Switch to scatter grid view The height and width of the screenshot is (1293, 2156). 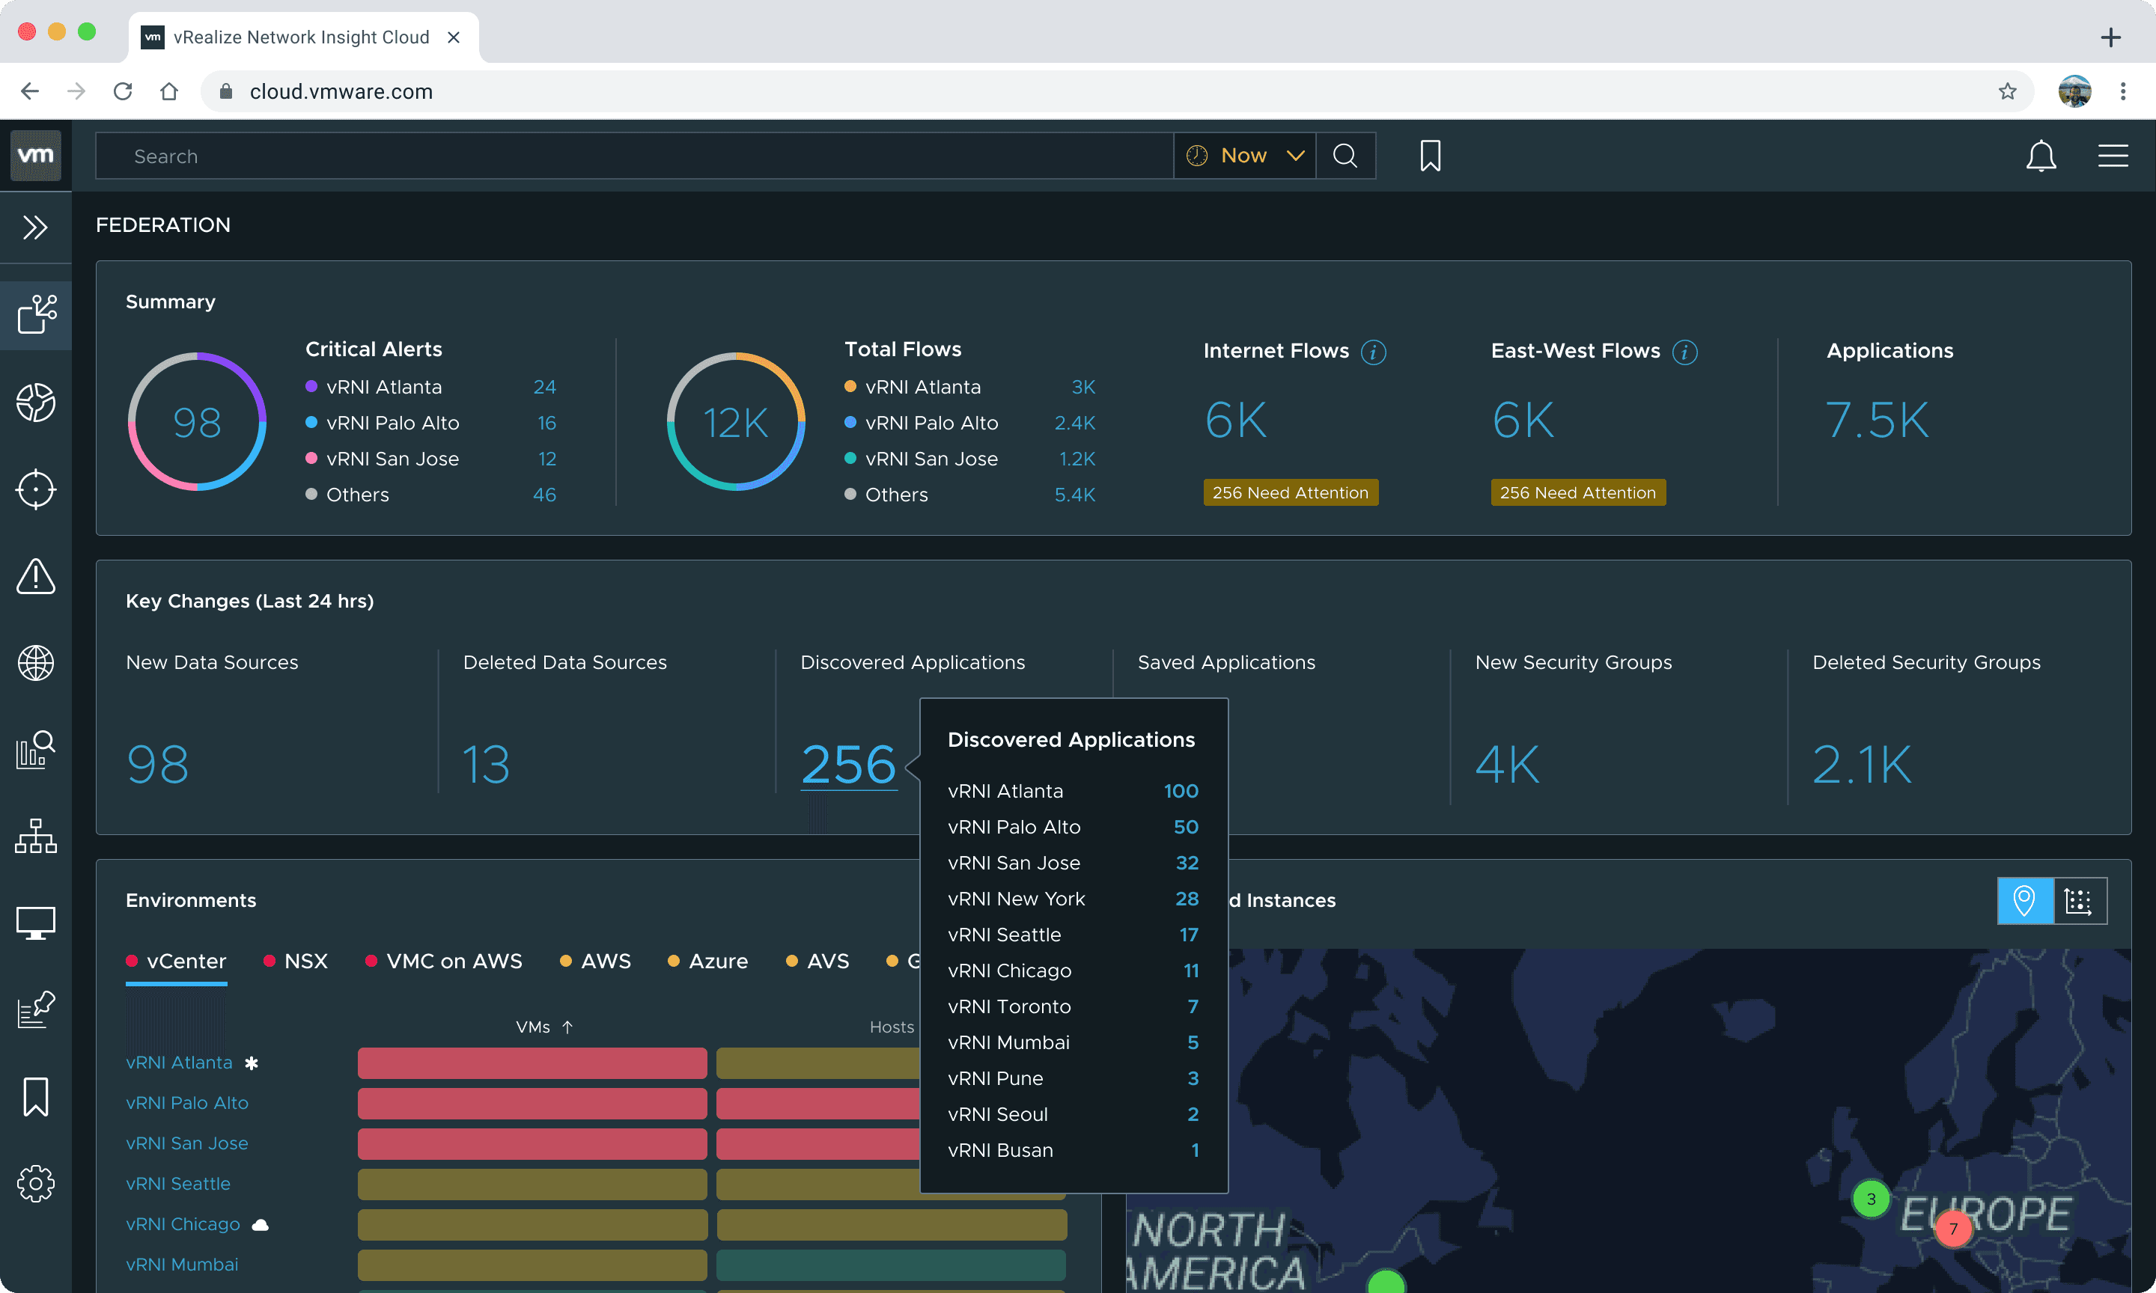(2080, 900)
